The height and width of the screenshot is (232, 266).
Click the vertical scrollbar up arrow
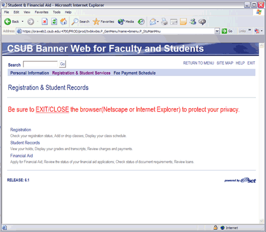pyautogui.click(x=262, y=45)
